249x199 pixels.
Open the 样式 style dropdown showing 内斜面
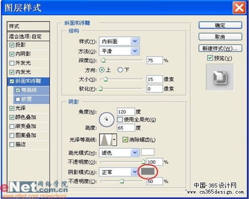(120, 41)
